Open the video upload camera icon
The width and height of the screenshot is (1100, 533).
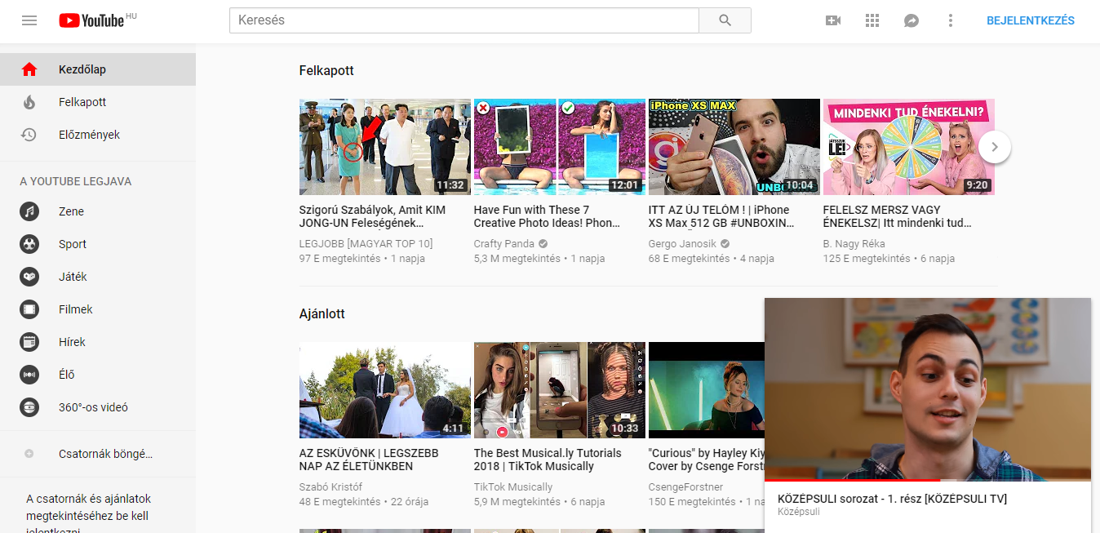pos(833,20)
